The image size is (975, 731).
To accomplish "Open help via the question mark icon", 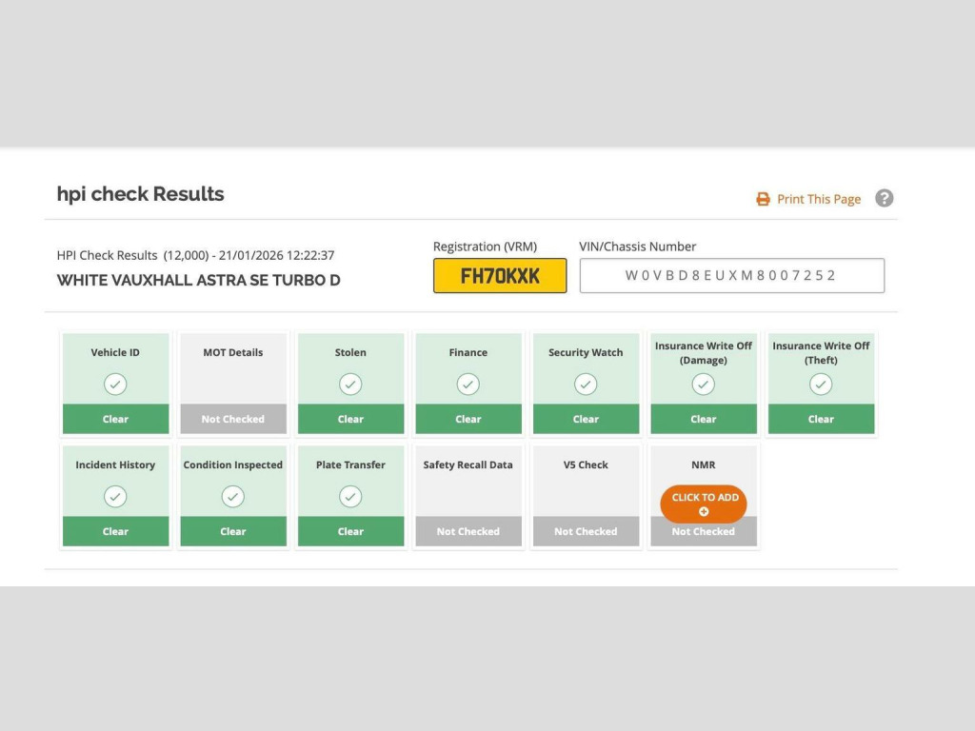I will [x=885, y=198].
